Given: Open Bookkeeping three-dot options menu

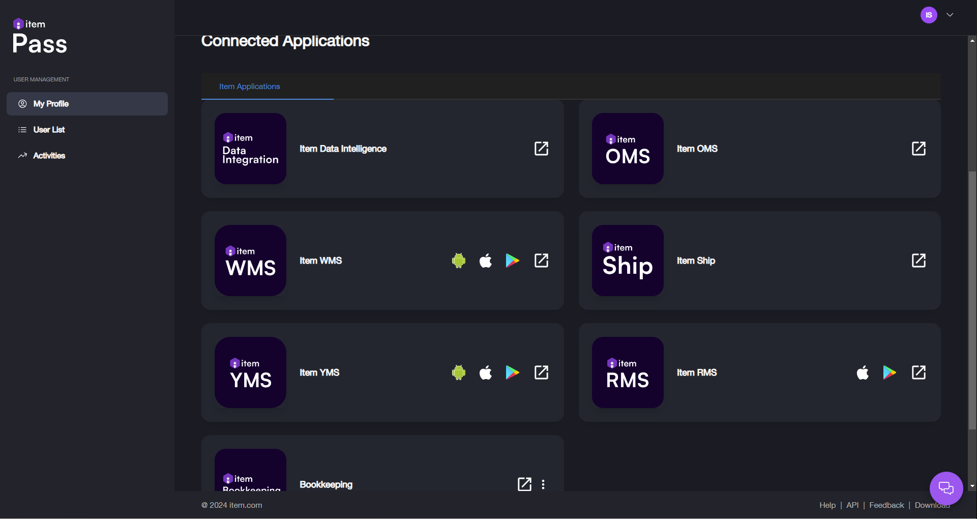Looking at the screenshot, I should click(543, 484).
